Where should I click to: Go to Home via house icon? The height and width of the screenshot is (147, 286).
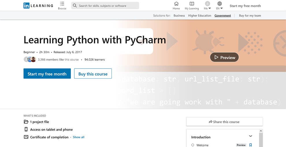(x=176, y=4)
